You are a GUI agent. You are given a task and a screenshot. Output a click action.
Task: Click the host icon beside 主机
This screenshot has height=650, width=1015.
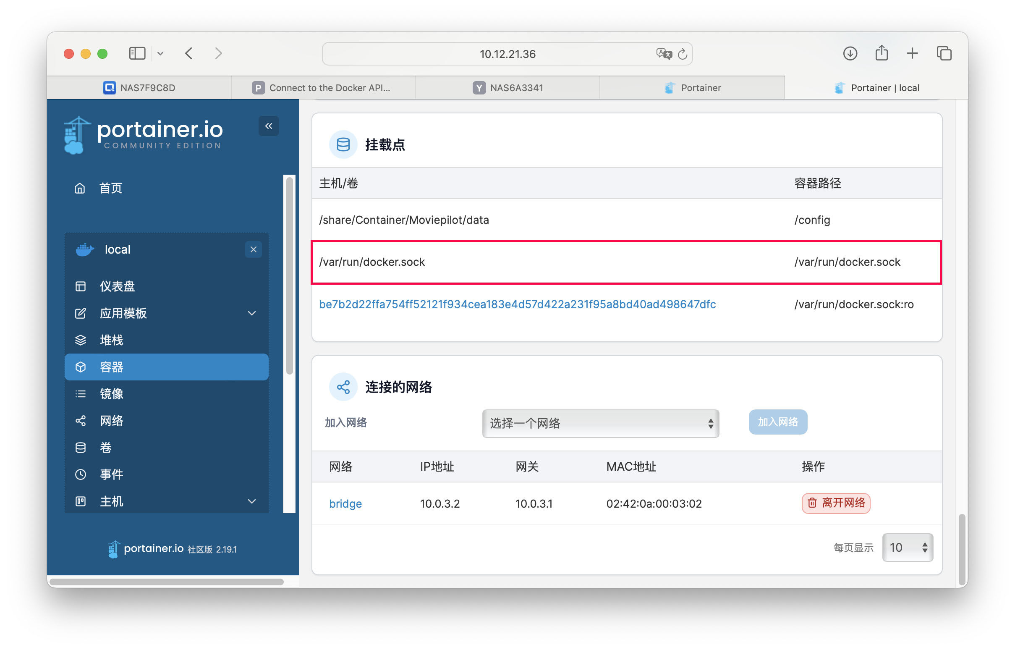(x=80, y=501)
